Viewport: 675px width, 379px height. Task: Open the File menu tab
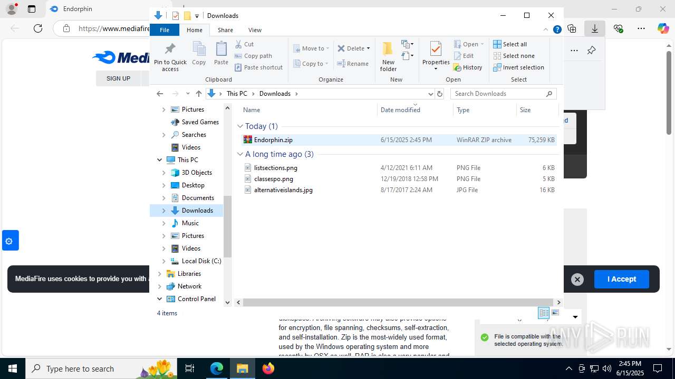(x=165, y=30)
